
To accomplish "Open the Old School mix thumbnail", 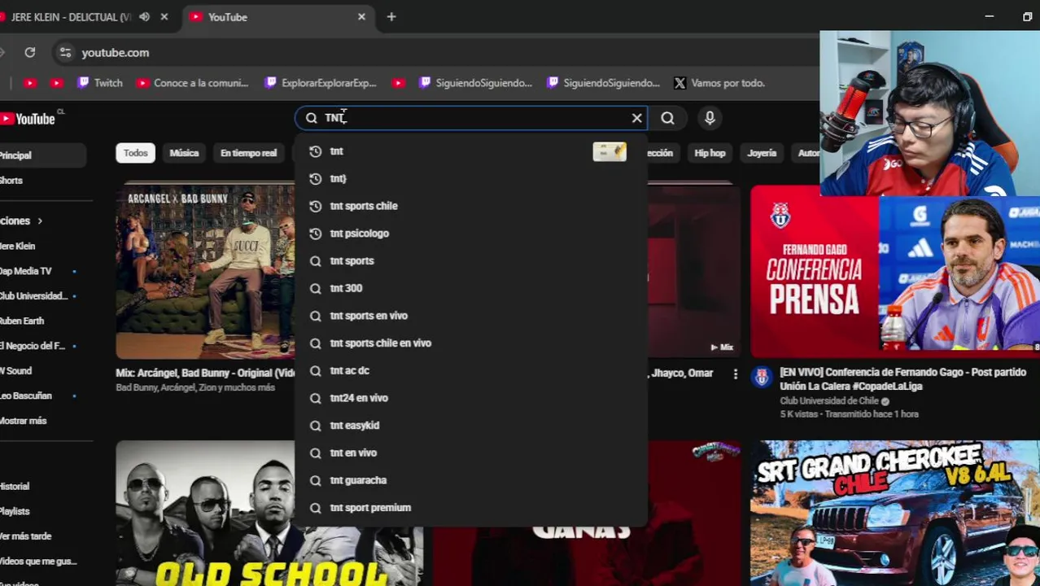I will coord(205,513).
